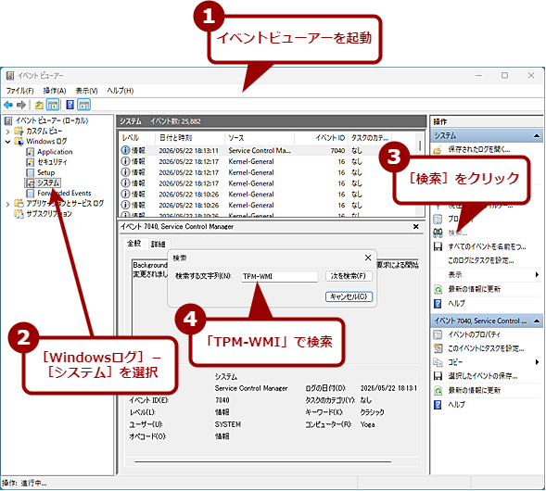This screenshot has width=546, height=491.
Task: Click the back arrow toolbar icon
Action: (8, 105)
